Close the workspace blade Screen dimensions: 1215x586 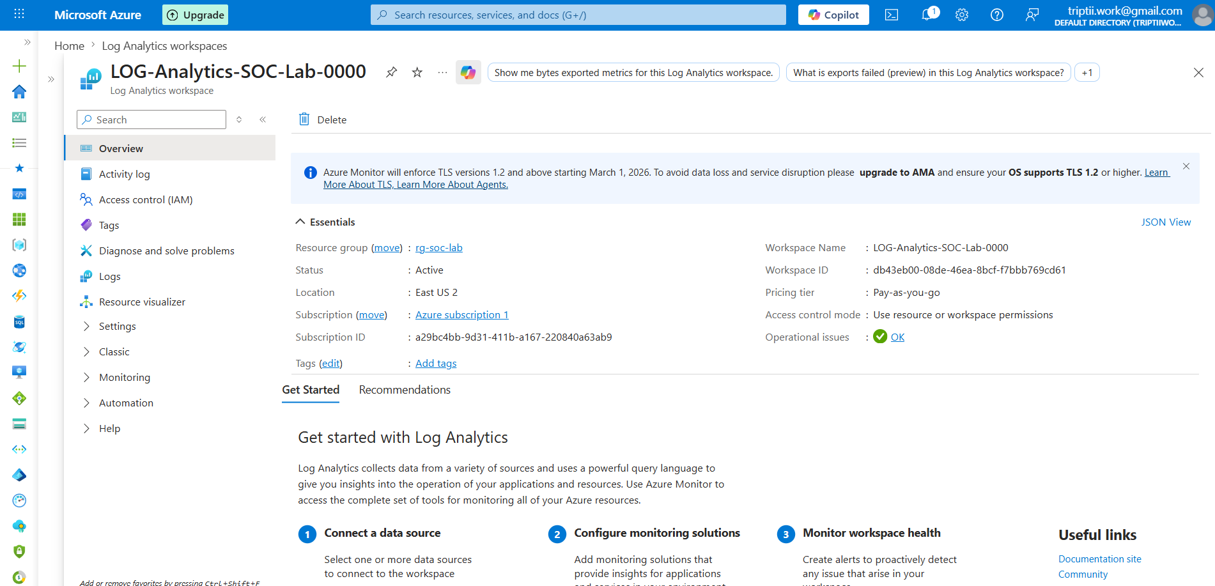tap(1198, 72)
